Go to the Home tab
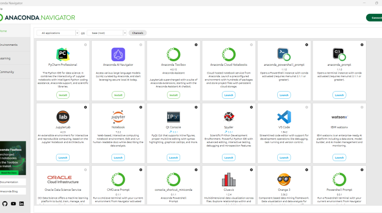 [15, 31]
